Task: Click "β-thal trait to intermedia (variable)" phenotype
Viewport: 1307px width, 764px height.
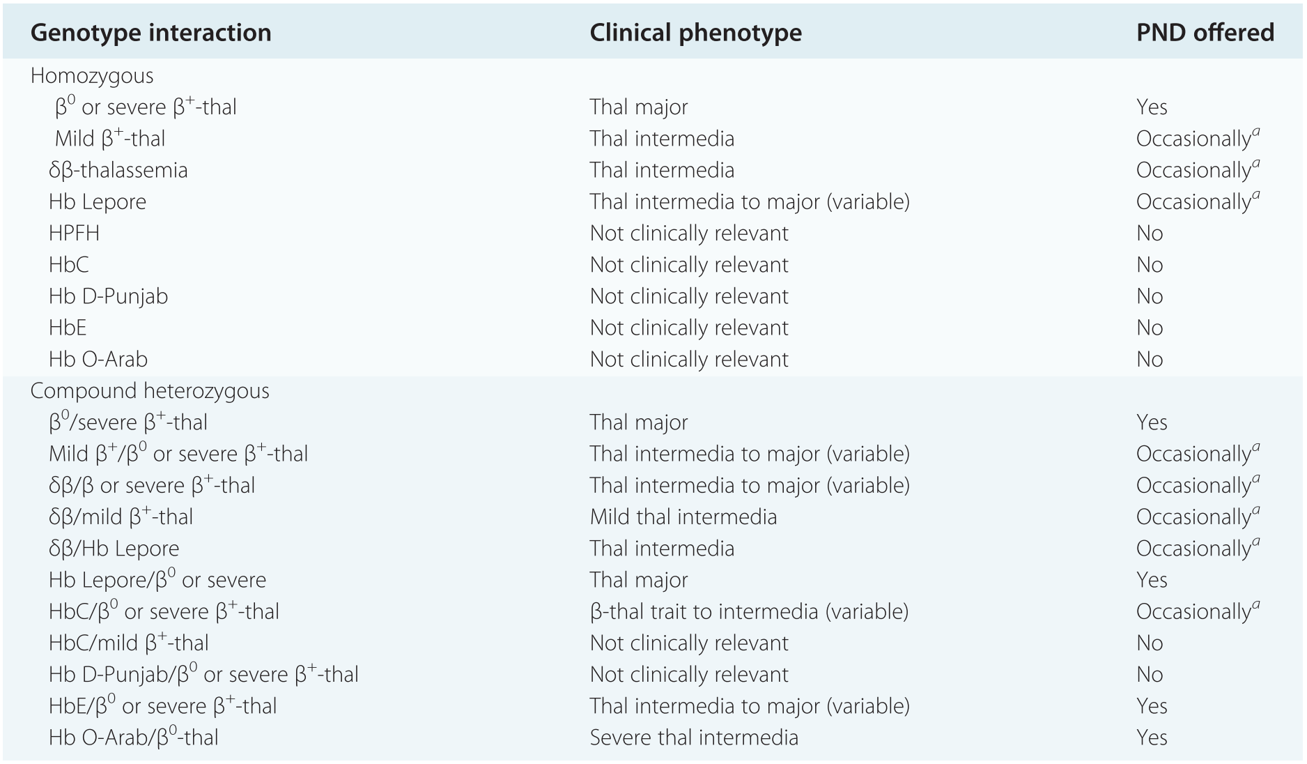Action: pos(749,611)
